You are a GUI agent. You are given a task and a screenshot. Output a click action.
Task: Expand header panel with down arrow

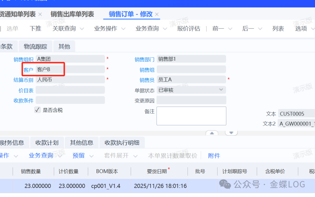click(231, 133)
